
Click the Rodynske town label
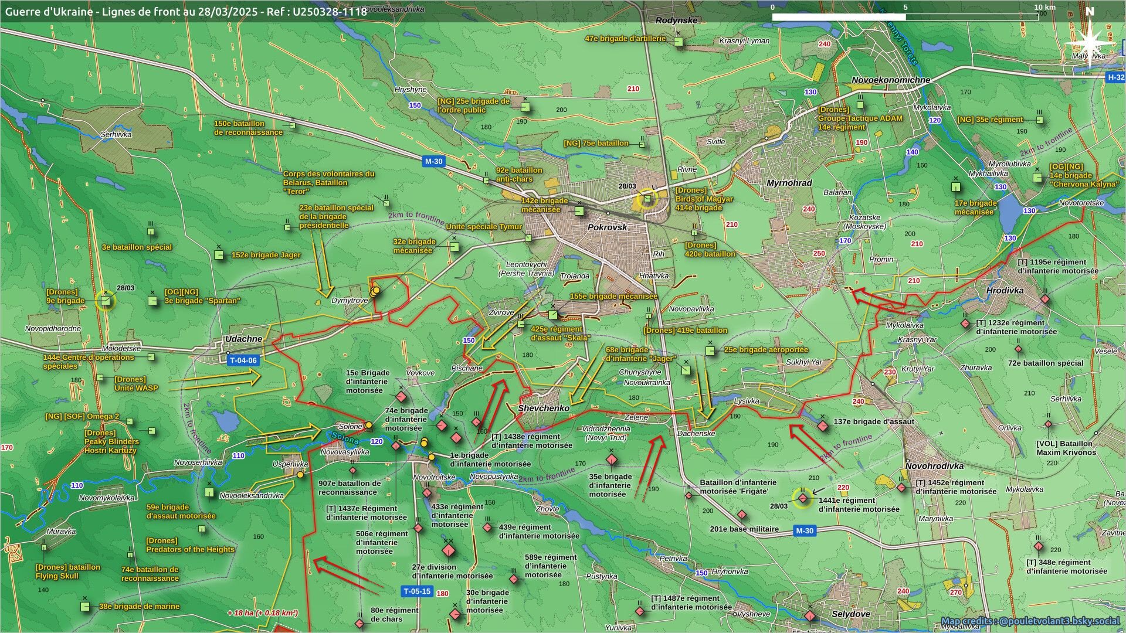677,20
